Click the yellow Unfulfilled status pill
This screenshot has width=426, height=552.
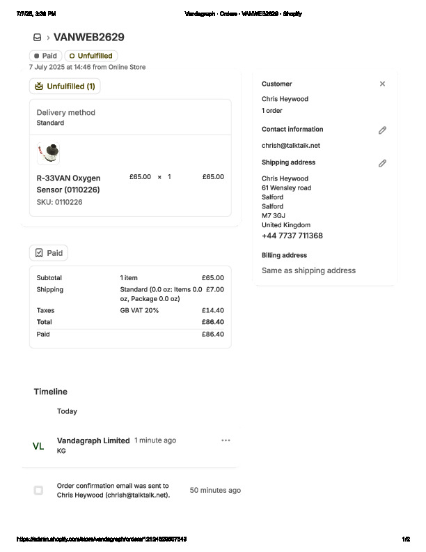[x=91, y=56]
